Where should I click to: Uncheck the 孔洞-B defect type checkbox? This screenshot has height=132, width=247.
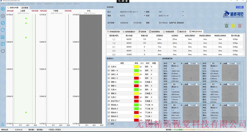(109, 67)
